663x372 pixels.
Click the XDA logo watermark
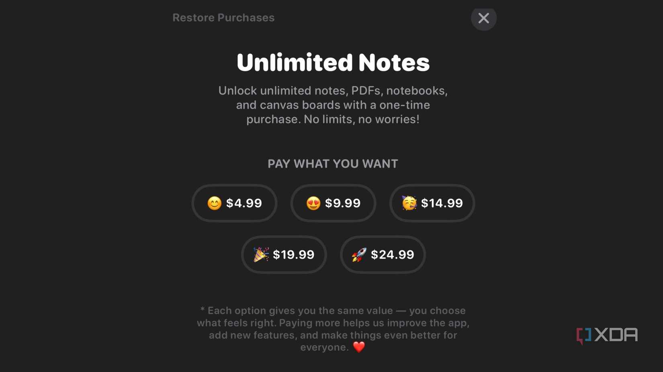pyautogui.click(x=607, y=334)
